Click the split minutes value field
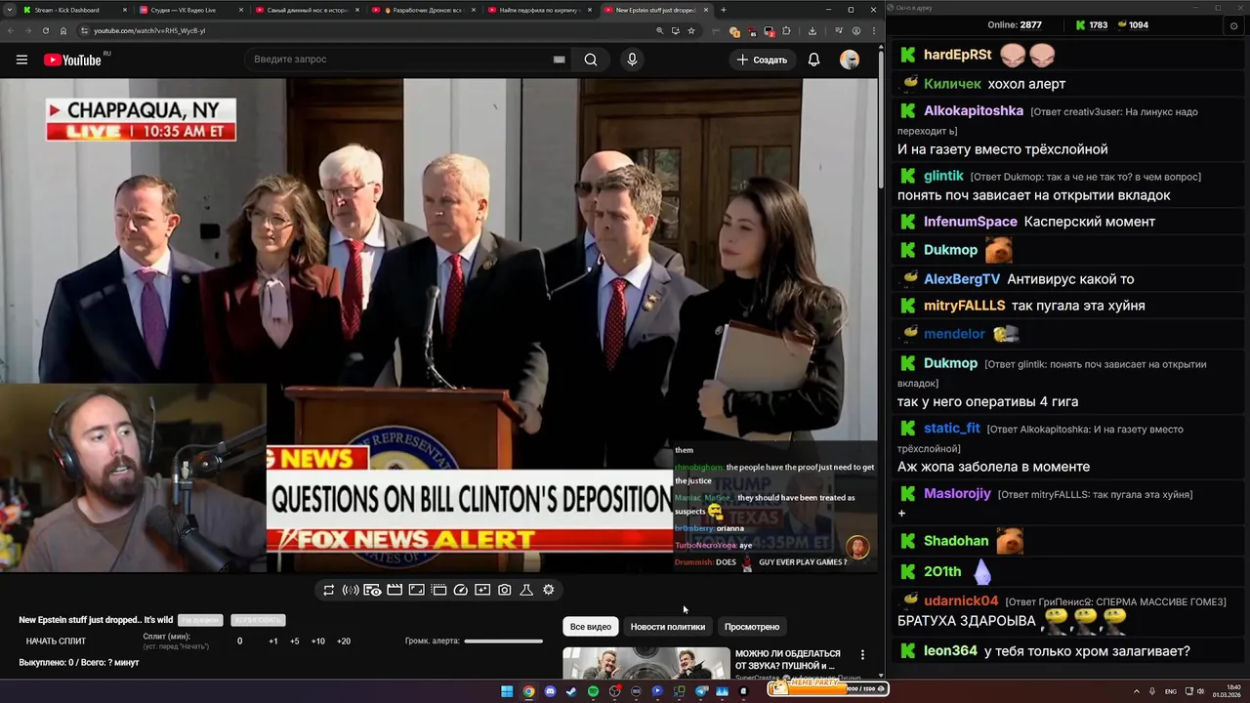 click(239, 641)
